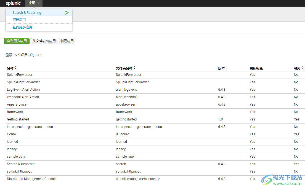Click appsbrowser folder name
The width and height of the screenshot is (305, 188).
tap(126, 104)
